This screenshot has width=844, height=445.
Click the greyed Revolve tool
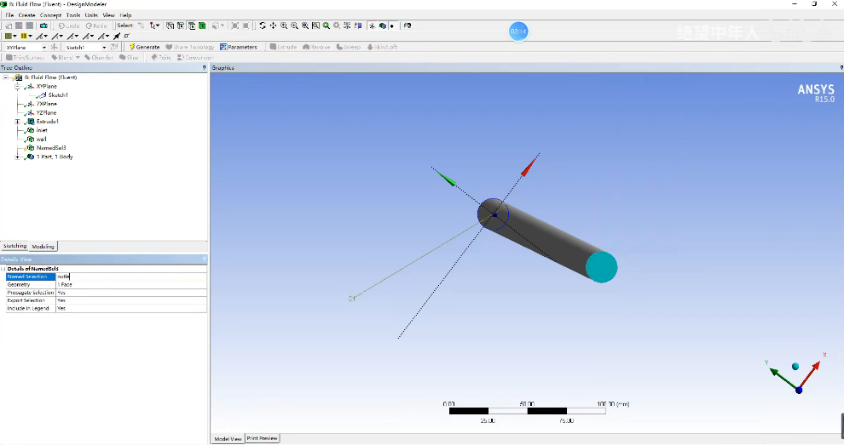pos(316,48)
